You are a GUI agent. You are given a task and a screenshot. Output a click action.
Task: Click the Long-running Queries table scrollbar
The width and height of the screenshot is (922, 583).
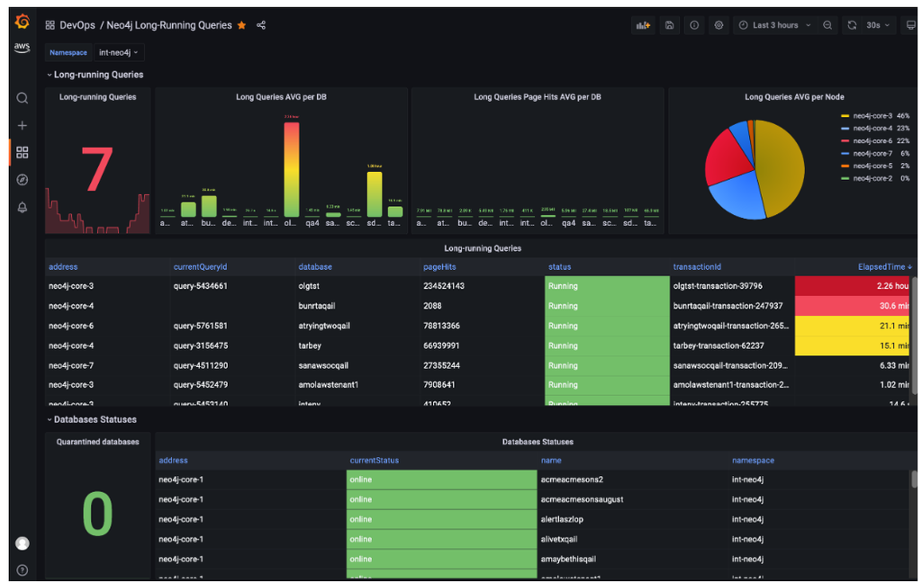click(914, 335)
